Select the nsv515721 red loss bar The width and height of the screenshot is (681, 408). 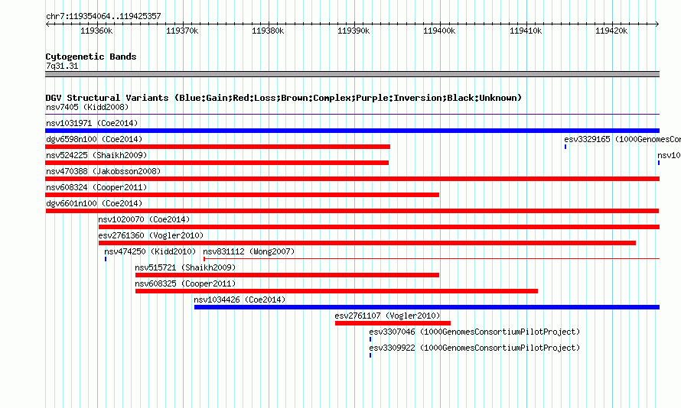[x=288, y=275]
